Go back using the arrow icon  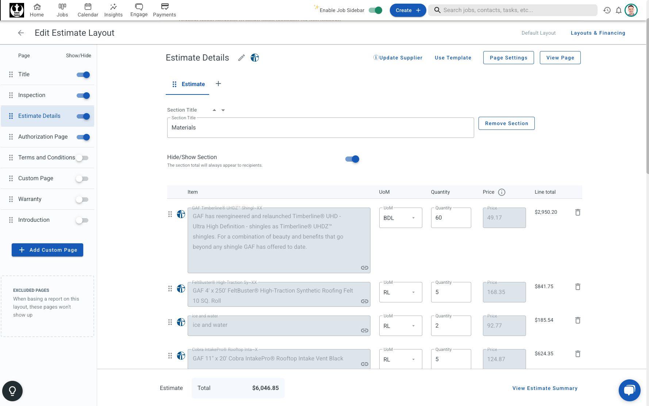pos(21,33)
